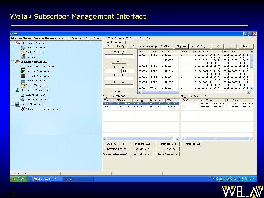Open the Operation Management menu

(x=45, y=38)
